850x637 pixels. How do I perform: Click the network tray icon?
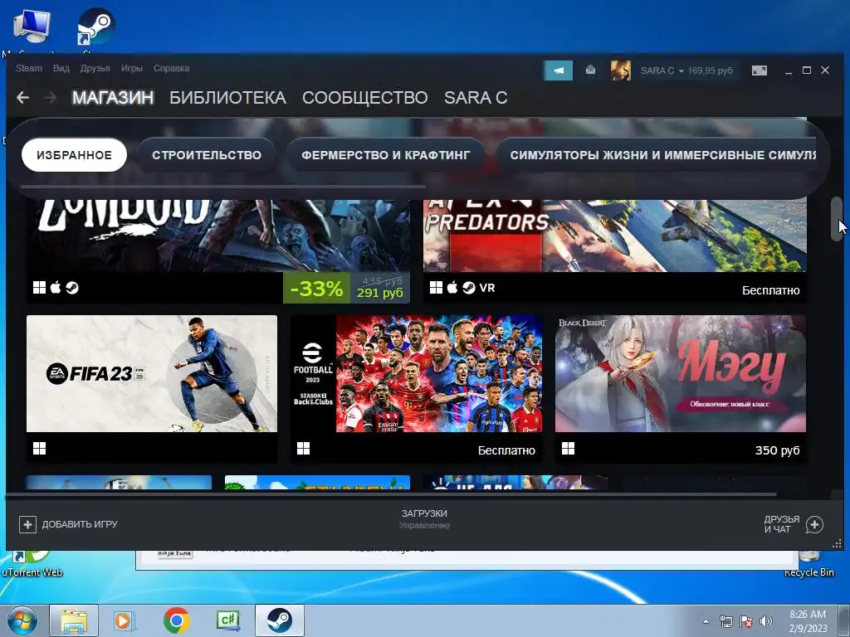pyautogui.click(x=725, y=621)
